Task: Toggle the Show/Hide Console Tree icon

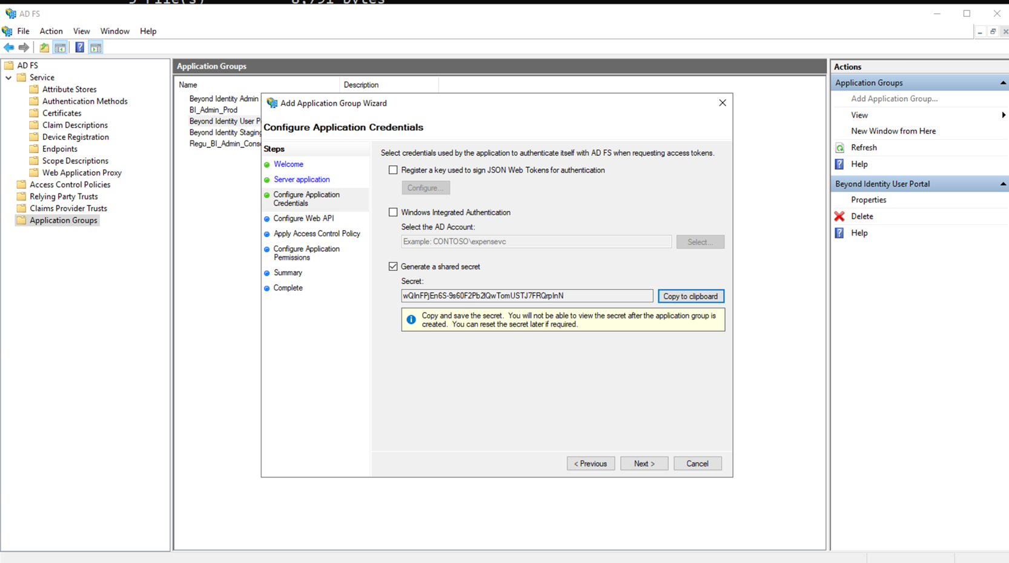Action: (60, 47)
